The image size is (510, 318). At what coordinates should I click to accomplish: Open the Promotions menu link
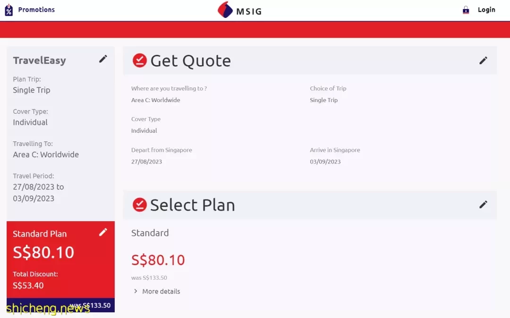pyautogui.click(x=36, y=10)
